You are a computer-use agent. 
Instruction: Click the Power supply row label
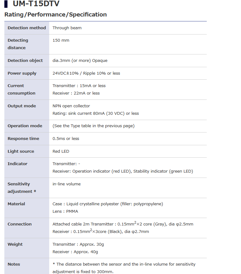[22, 73]
